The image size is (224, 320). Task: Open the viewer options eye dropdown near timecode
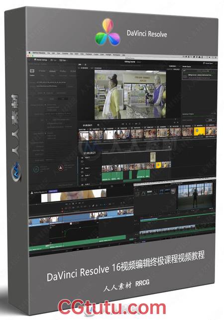coord(99,125)
